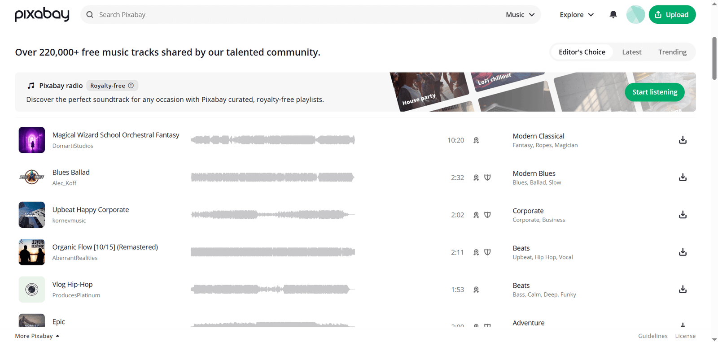
Task: Switch to the Latest tab
Action: click(x=631, y=52)
